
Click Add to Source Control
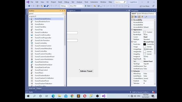pos(140,92)
